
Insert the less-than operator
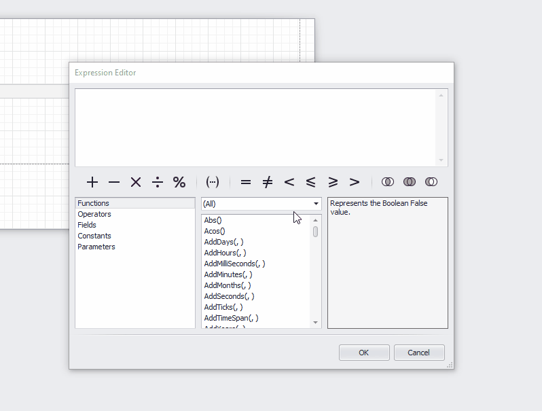tap(289, 182)
